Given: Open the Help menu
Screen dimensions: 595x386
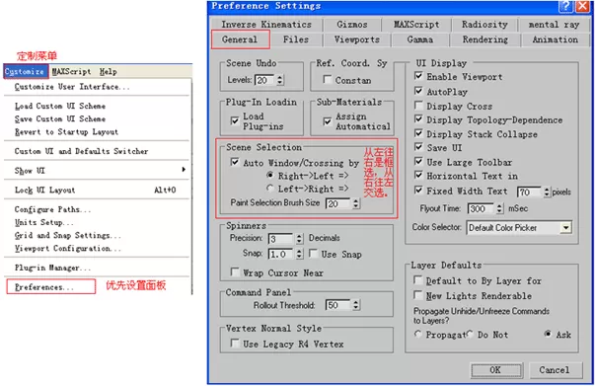Looking at the screenshot, I should pos(109,71).
